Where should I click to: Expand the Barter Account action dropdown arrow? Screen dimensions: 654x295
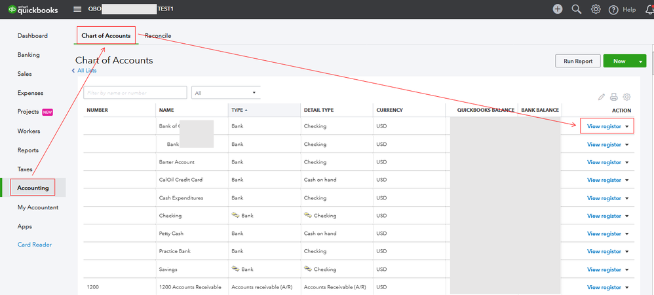627,162
